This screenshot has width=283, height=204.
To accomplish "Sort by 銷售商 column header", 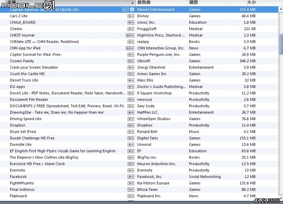I will click(144, 2).
